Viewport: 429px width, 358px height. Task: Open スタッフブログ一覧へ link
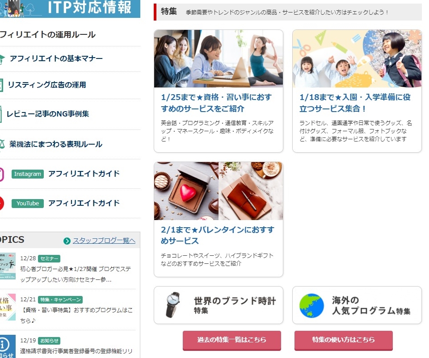coord(104,241)
